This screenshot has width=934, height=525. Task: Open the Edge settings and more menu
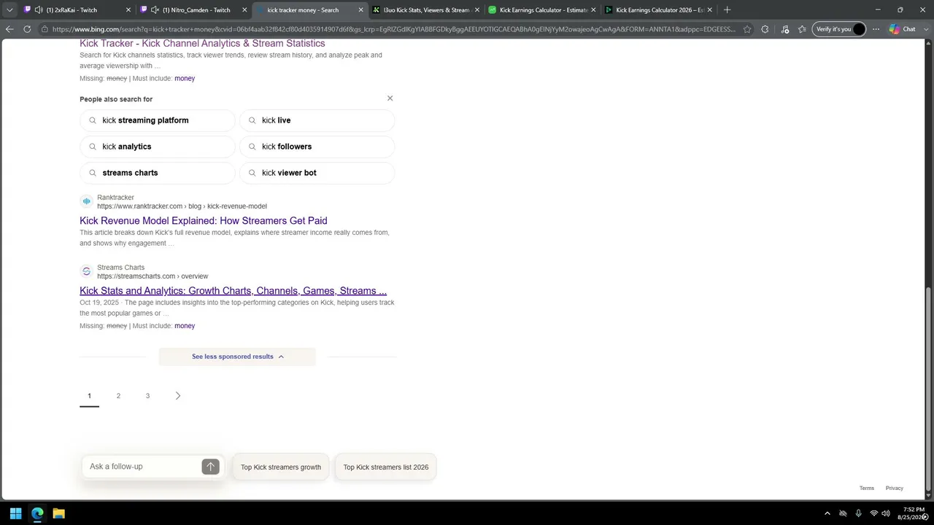[876, 29]
